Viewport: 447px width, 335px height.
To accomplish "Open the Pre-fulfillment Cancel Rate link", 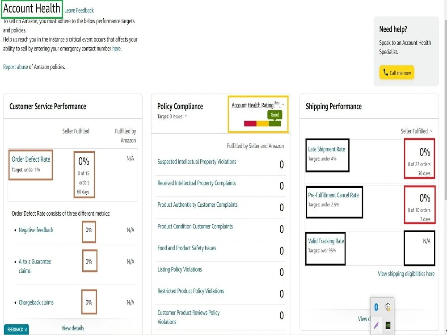I will point(333,195).
